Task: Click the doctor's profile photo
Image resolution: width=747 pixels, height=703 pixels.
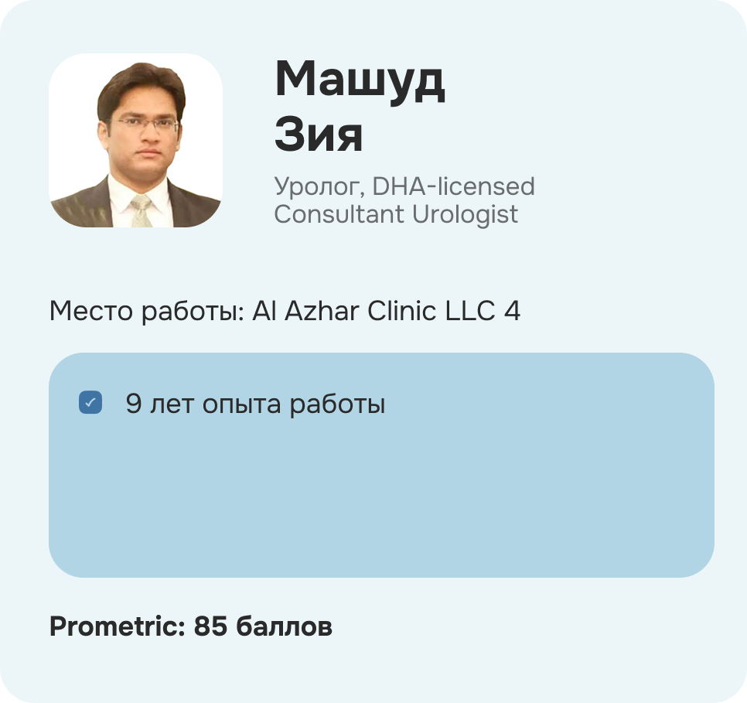Action: (135, 140)
